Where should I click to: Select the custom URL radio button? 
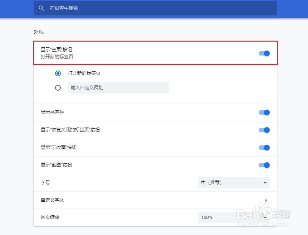(x=58, y=88)
